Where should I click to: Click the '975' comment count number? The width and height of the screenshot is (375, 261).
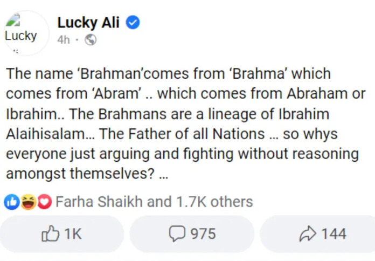click(203, 234)
